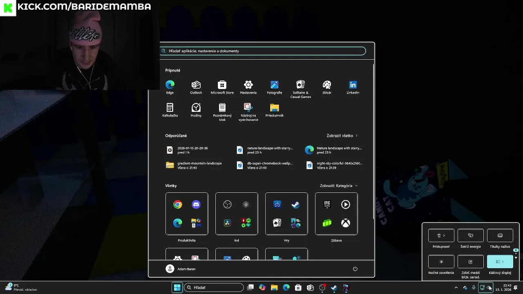Open Microsoft Store icon on the taskbar
523x294 pixels.
coord(298,287)
